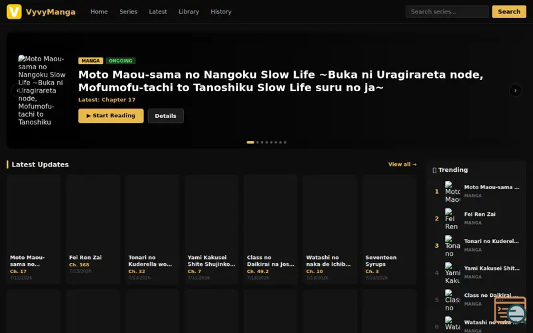Open trending item Class no Daikirai
Viewport: 533px width, 333px height.
point(476,300)
